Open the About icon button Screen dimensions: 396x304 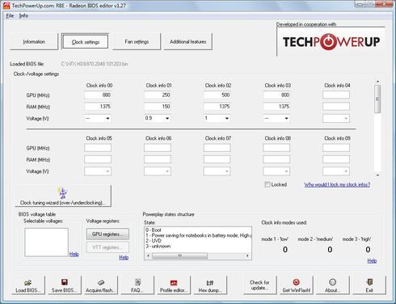click(x=333, y=282)
